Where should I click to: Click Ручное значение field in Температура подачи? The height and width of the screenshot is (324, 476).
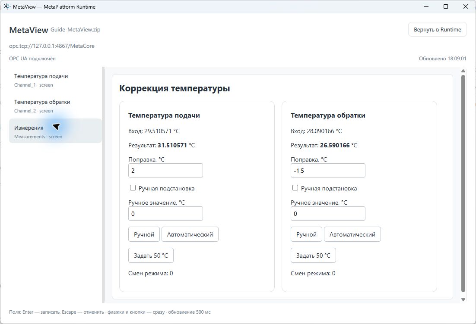pyautogui.click(x=165, y=213)
